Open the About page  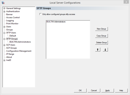tap(9, 57)
